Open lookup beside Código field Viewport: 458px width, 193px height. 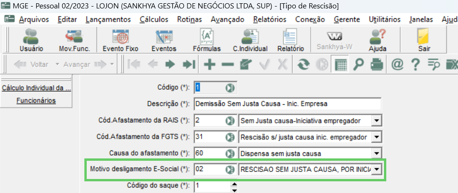[x=230, y=87]
